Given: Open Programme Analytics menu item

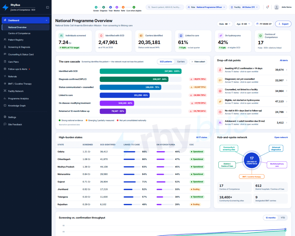Looking at the screenshot, I should click(x=26, y=98).
